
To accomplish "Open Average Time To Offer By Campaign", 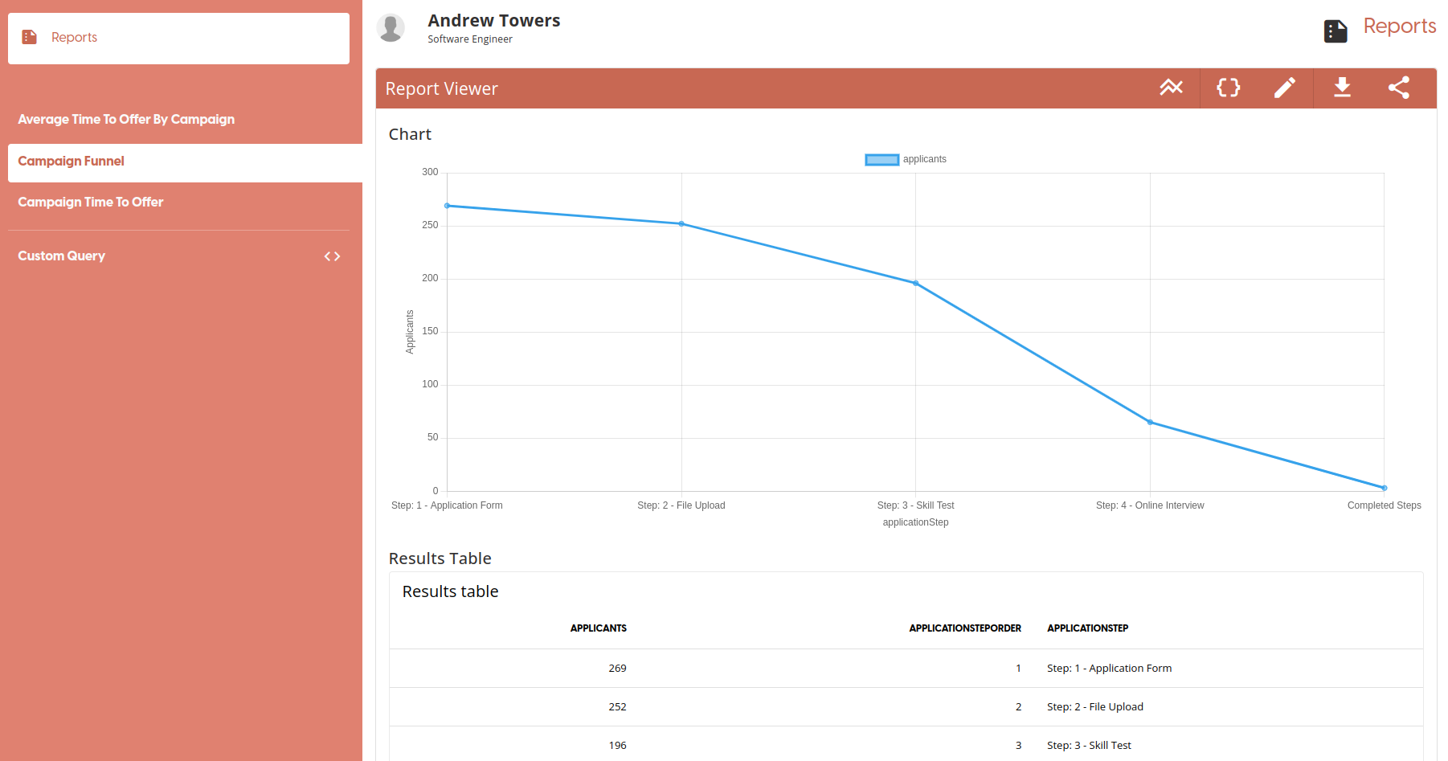I will 126,119.
